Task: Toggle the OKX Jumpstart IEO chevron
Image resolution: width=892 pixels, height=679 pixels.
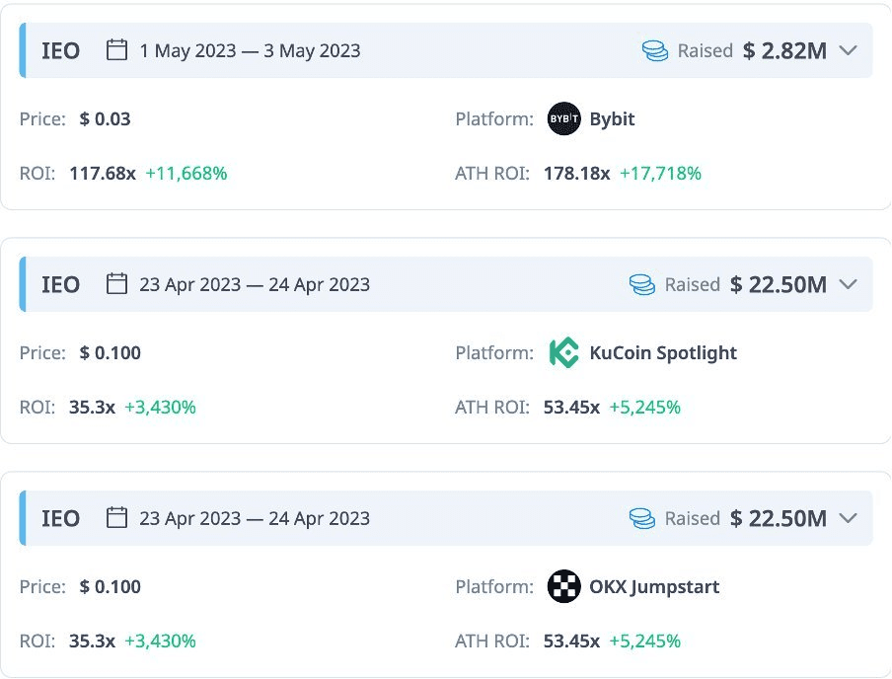Action: point(848,518)
